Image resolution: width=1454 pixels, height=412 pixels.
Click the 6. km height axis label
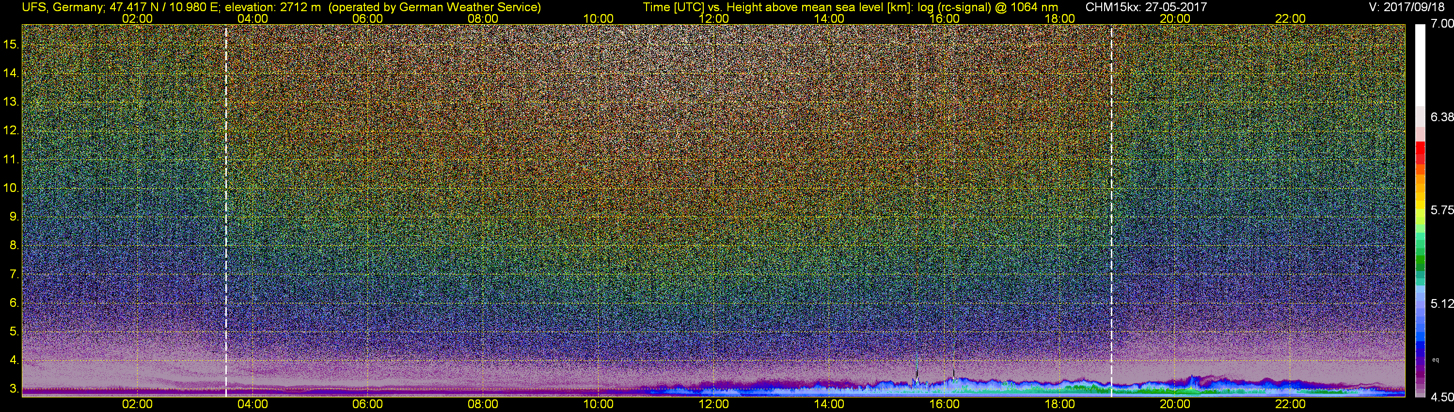(x=15, y=303)
